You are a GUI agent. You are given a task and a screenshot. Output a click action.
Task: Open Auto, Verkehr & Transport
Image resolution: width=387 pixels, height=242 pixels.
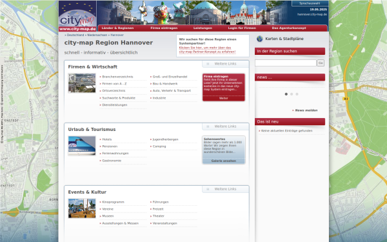172,90
